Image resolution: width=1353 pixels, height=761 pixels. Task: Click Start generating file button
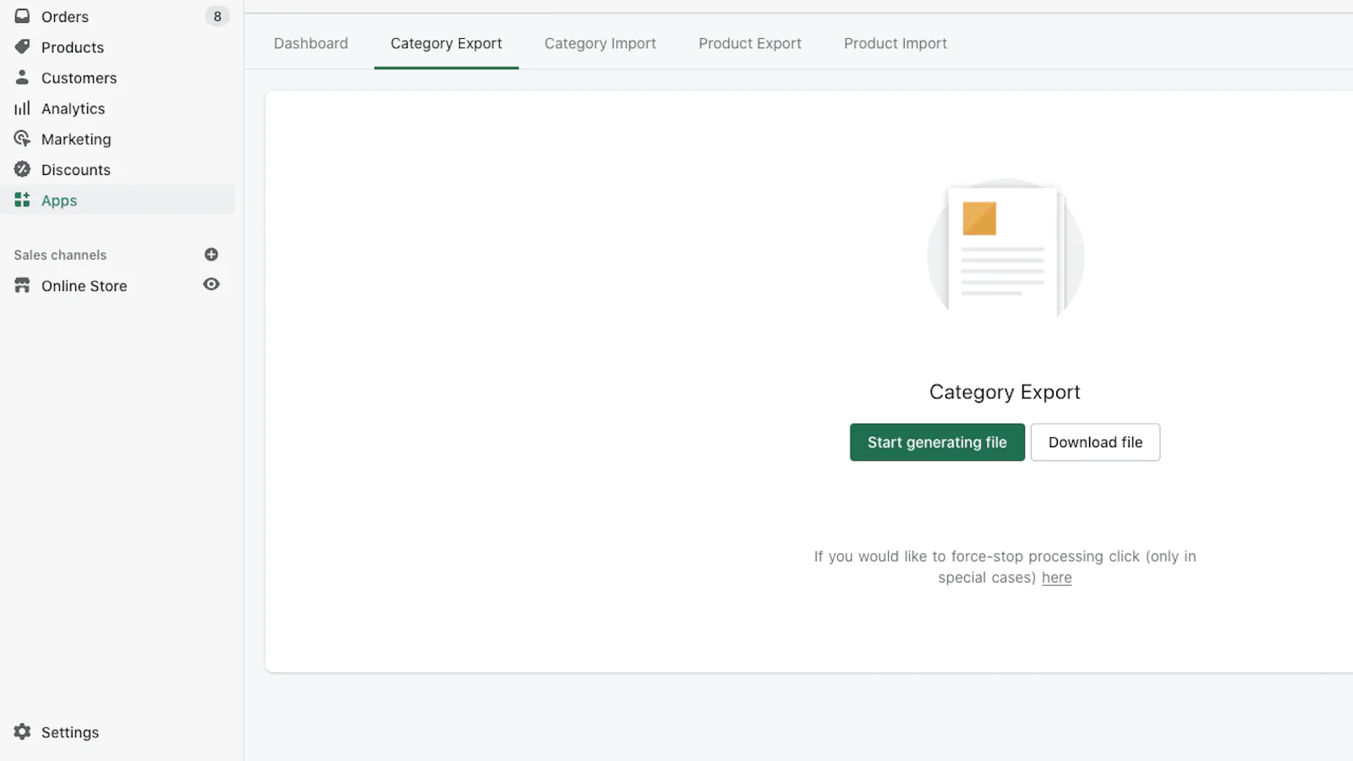click(x=937, y=442)
